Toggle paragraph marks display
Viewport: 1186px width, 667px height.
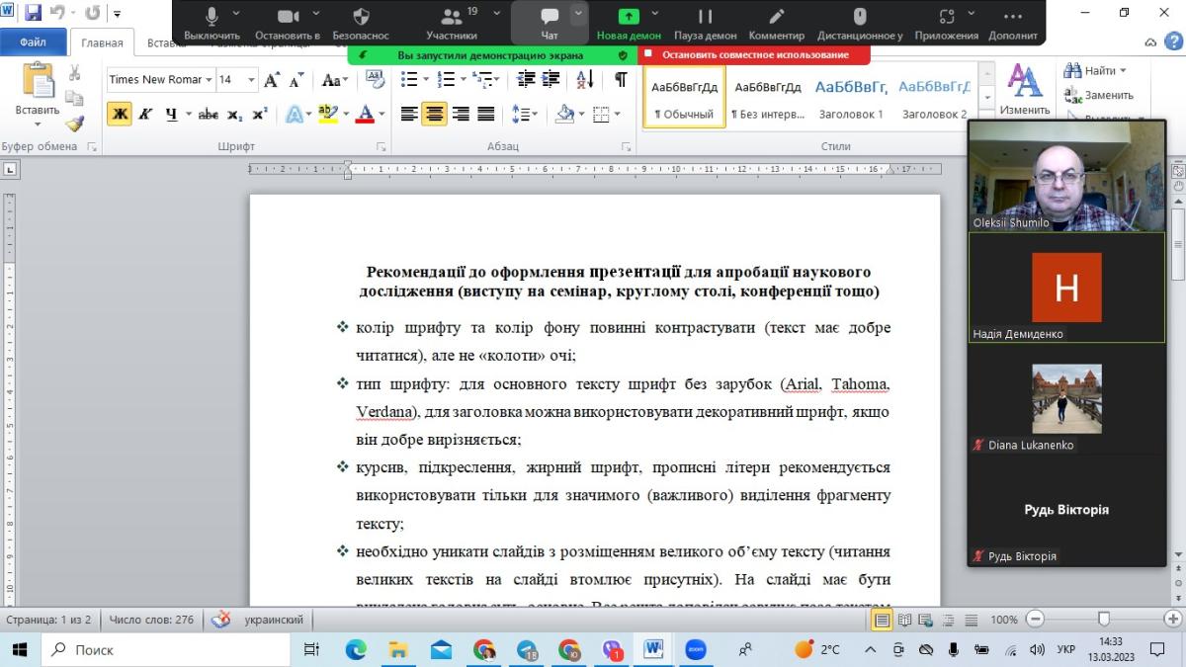[620, 80]
